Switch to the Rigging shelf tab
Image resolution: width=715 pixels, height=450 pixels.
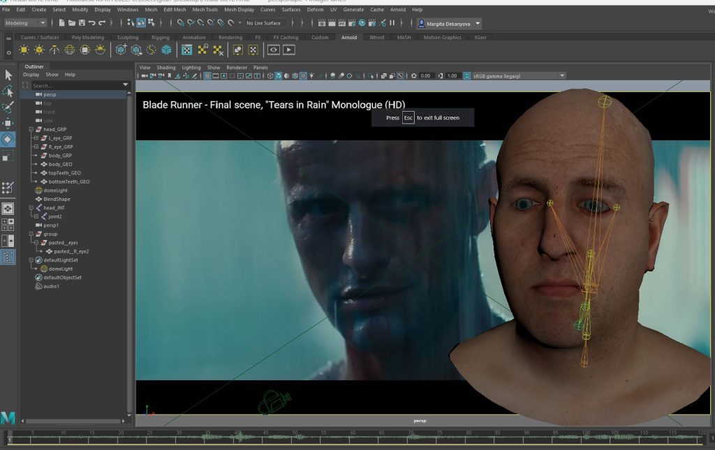pos(160,38)
